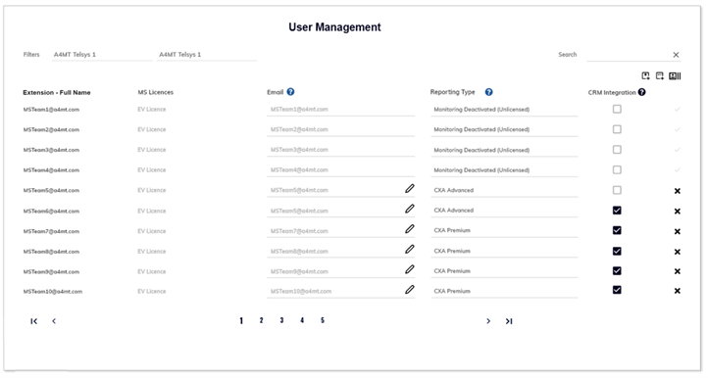Uncheck CRM Integration for MSTeam7
Viewport: 708px width, 378px height.
[617, 230]
